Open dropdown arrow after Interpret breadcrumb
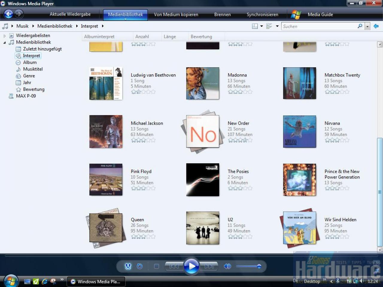The width and height of the screenshot is (383, 287). point(103,26)
